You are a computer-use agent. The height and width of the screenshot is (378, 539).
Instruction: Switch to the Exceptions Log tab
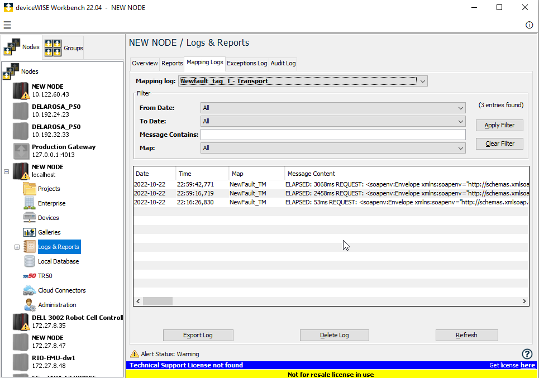click(247, 63)
